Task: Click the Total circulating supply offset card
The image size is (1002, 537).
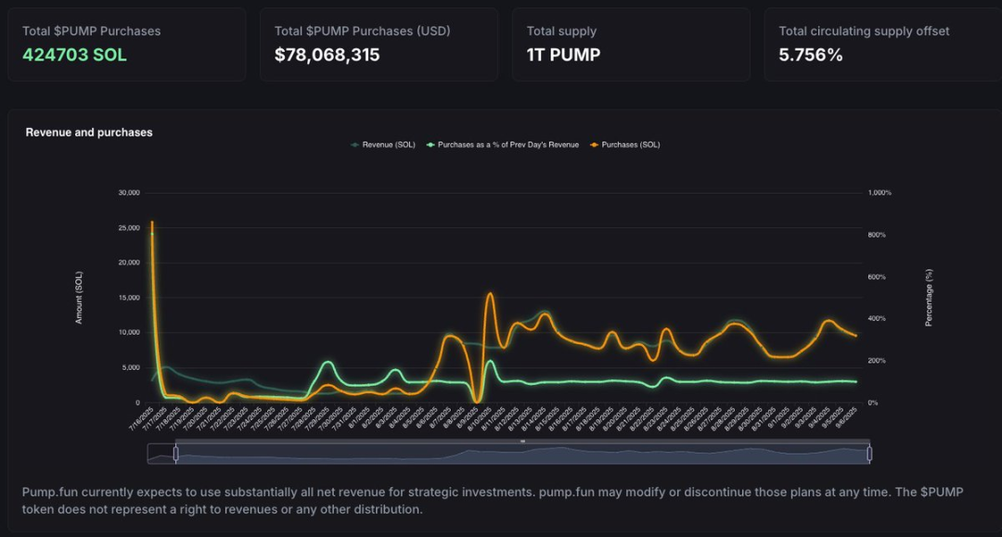Action: (881, 45)
